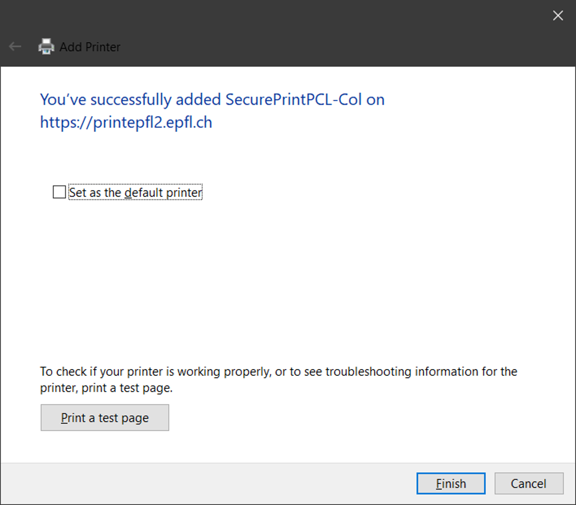Click the SecurePrintPCL-Col printer name in heading

293,99
